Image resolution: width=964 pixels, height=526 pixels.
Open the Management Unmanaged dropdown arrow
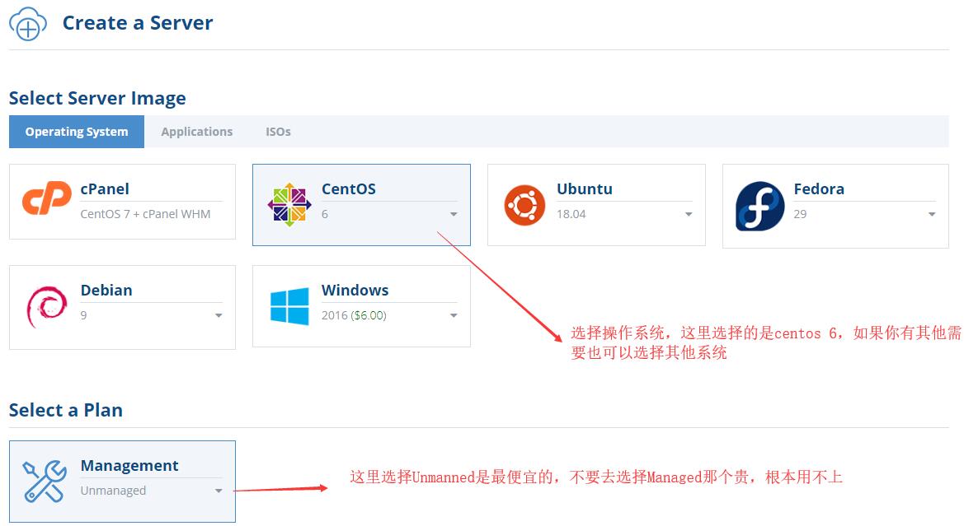[x=219, y=491]
